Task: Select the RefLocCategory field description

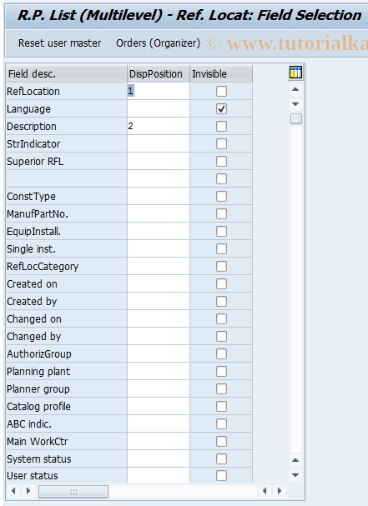Action: point(67,266)
